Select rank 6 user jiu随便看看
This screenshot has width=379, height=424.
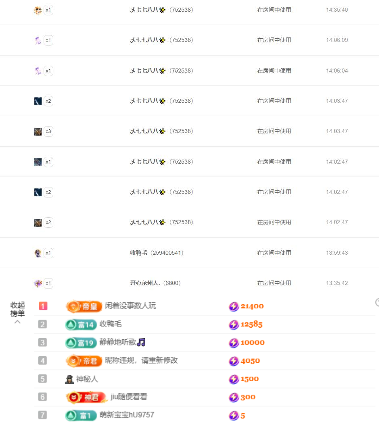(x=129, y=397)
